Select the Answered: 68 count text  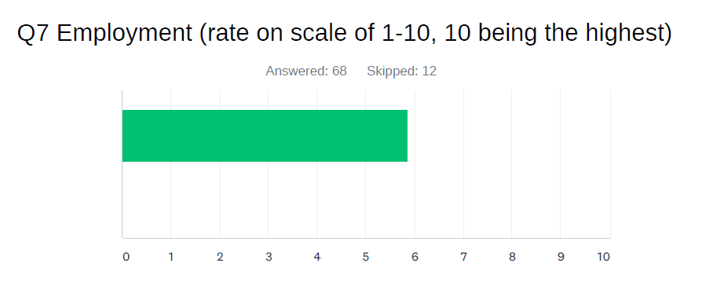coord(306,71)
